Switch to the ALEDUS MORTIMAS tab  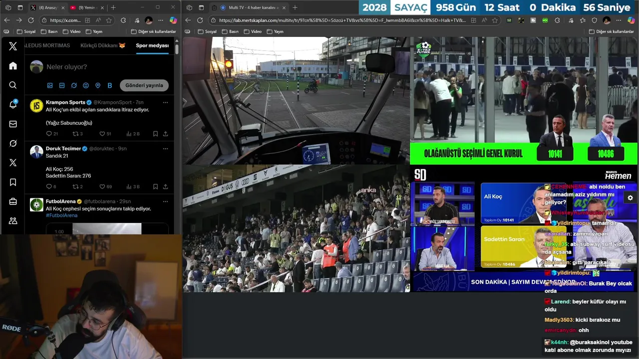[x=47, y=45]
